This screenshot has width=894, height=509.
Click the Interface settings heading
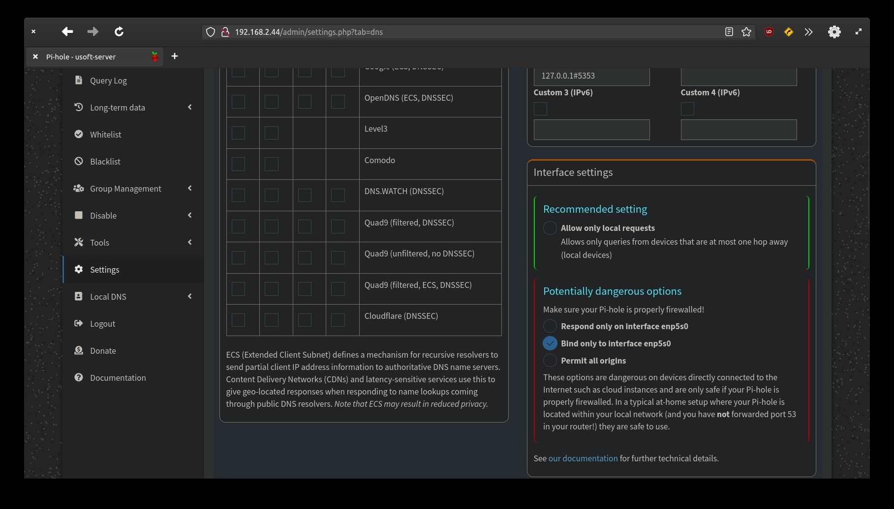(x=573, y=172)
